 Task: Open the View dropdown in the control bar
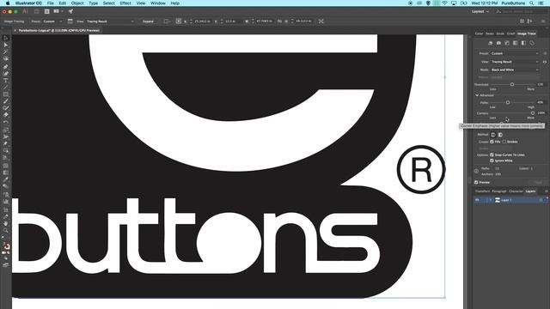(x=110, y=21)
